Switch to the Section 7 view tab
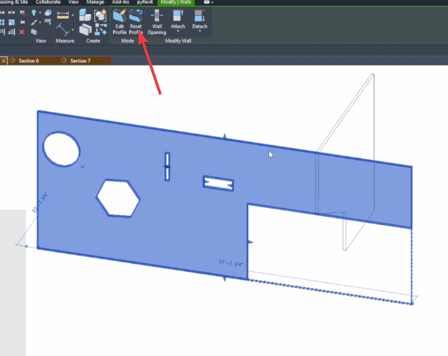448x356 pixels. click(x=79, y=60)
